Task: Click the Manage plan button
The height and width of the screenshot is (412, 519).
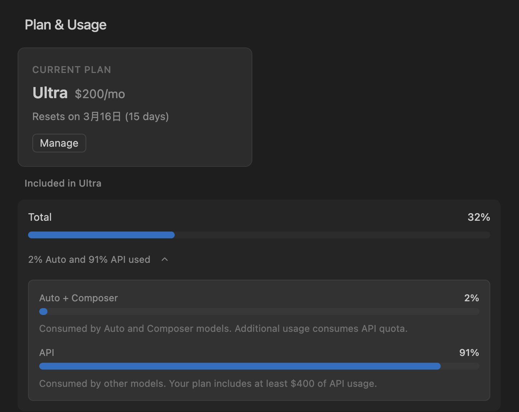Action: pyautogui.click(x=59, y=143)
